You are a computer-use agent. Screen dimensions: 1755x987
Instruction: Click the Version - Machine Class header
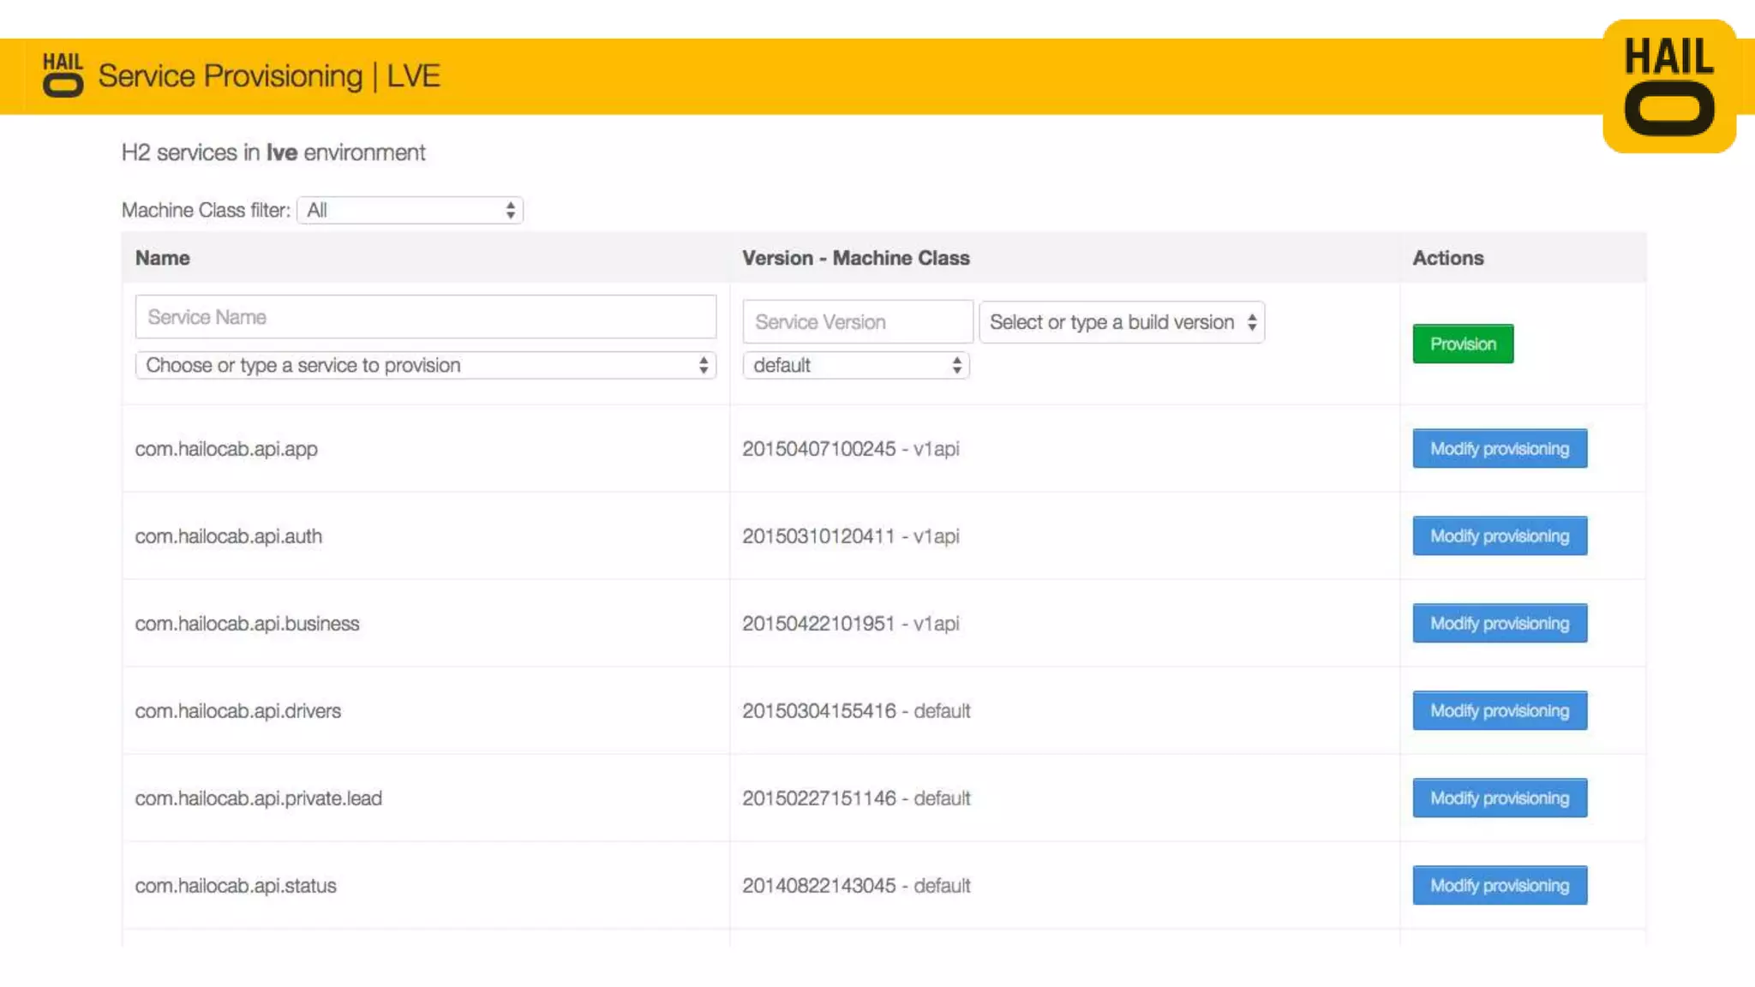[x=855, y=258]
